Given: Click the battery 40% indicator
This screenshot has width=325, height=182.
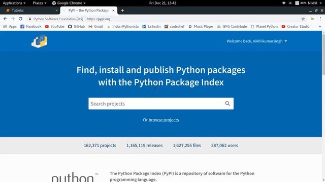Looking at the screenshot, I should click(301, 3).
